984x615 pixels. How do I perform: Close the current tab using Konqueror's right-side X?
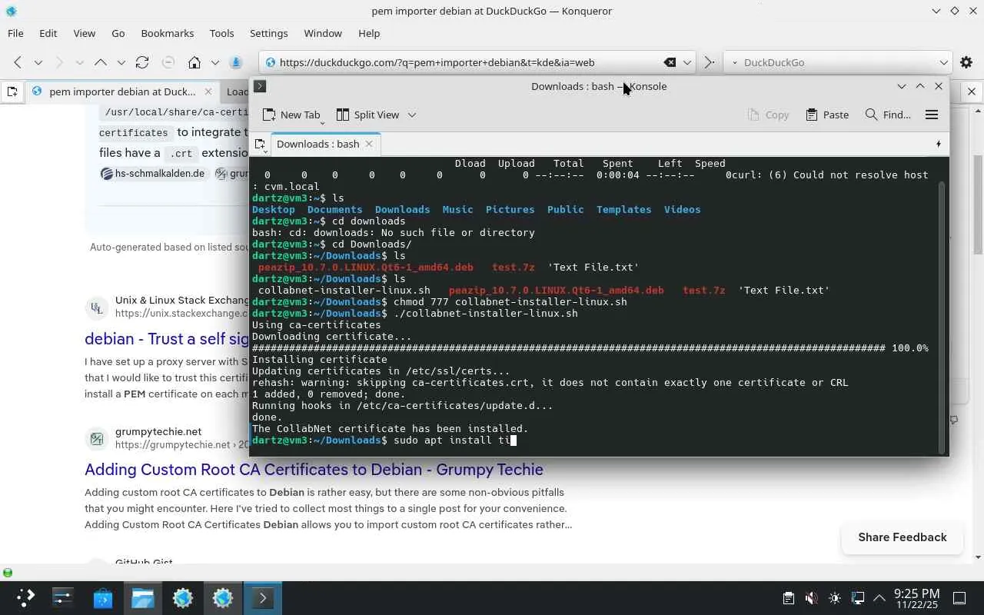pos(972,91)
